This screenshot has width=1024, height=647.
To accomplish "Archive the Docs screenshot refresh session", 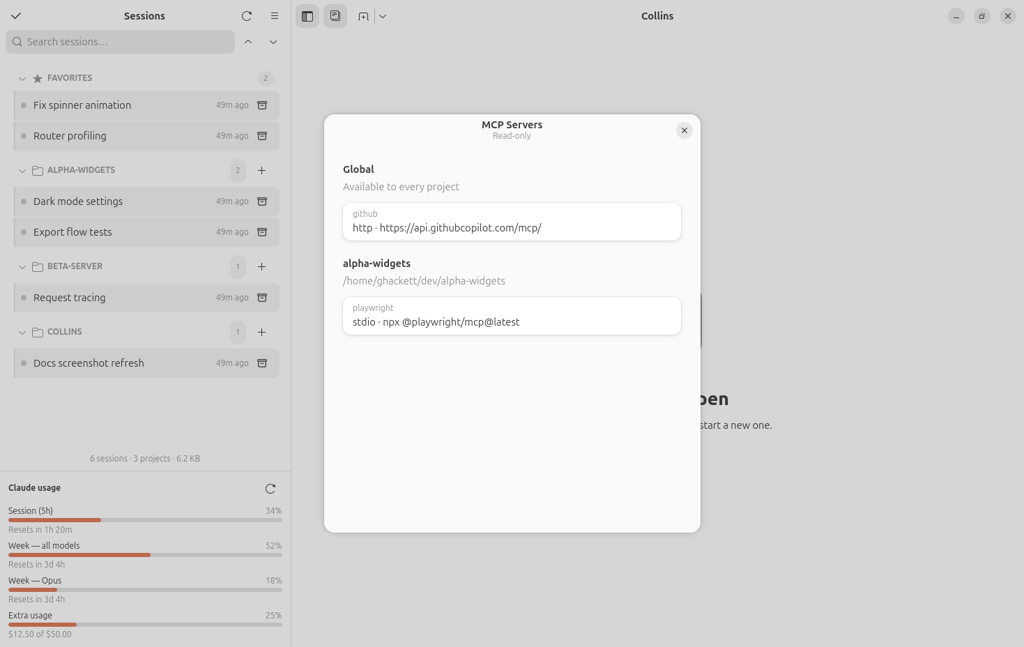I will click(x=262, y=363).
